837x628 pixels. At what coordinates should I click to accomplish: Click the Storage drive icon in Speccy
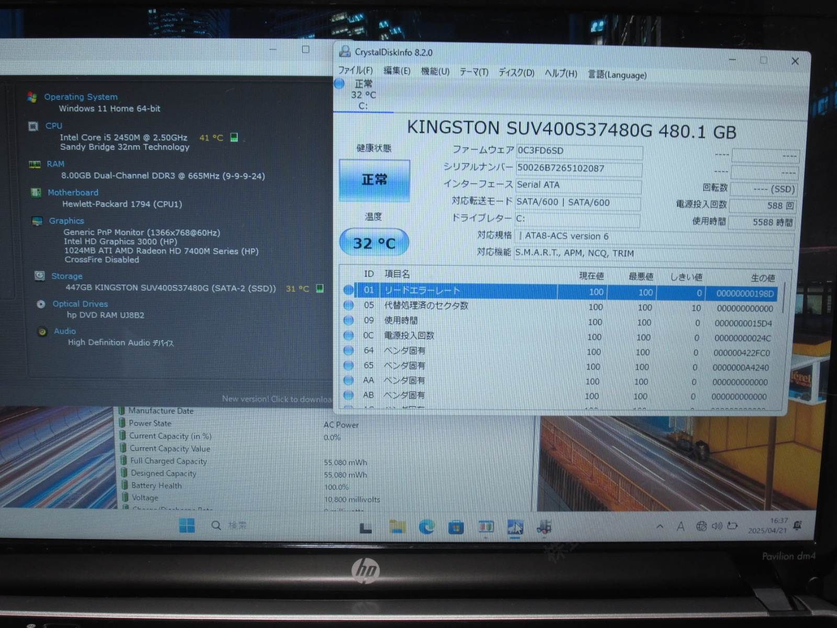tap(39, 275)
